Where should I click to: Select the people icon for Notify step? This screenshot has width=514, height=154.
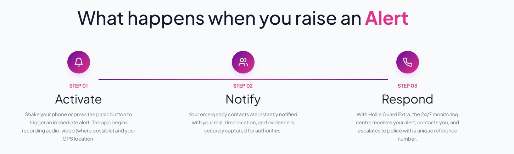pyautogui.click(x=243, y=63)
